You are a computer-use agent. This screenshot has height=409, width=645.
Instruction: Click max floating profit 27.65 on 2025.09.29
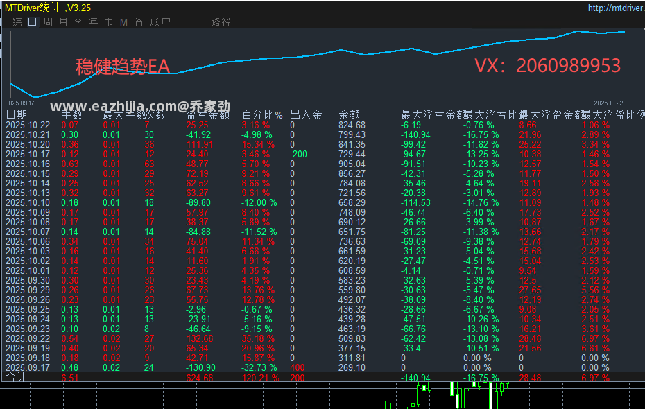pos(531,290)
